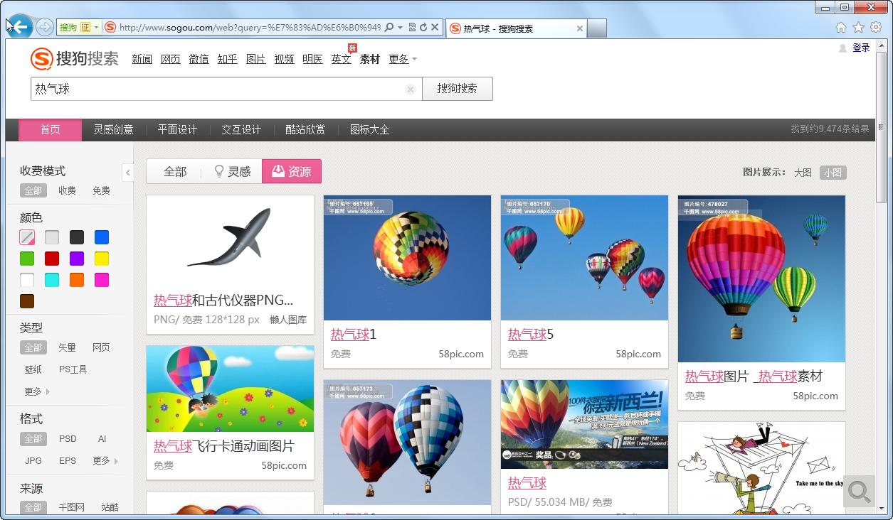Viewport: 893px width, 520px height.
Task: Click the favorites star icon in toolbar
Action: (860, 27)
